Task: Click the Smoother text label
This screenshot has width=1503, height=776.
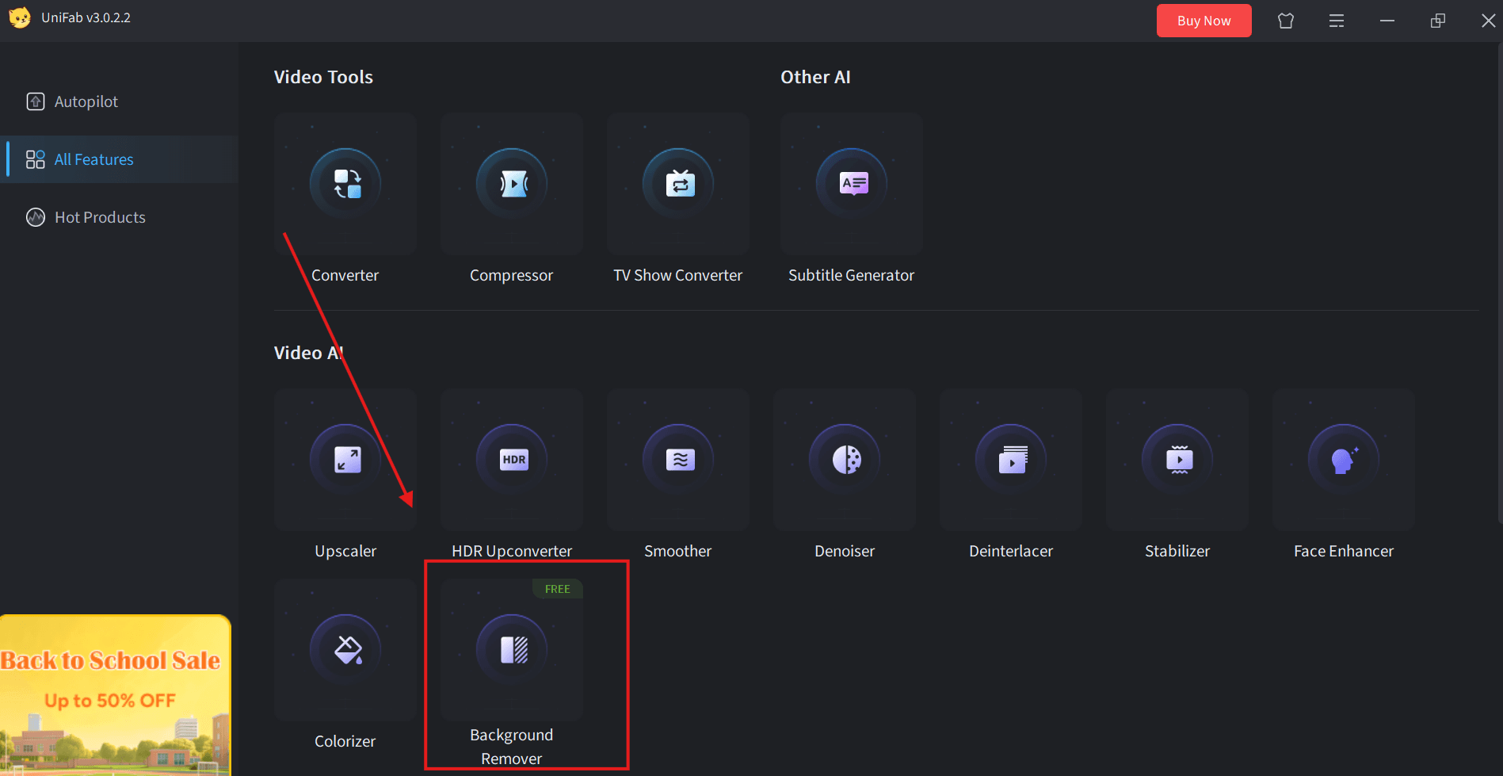Action: 677,551
